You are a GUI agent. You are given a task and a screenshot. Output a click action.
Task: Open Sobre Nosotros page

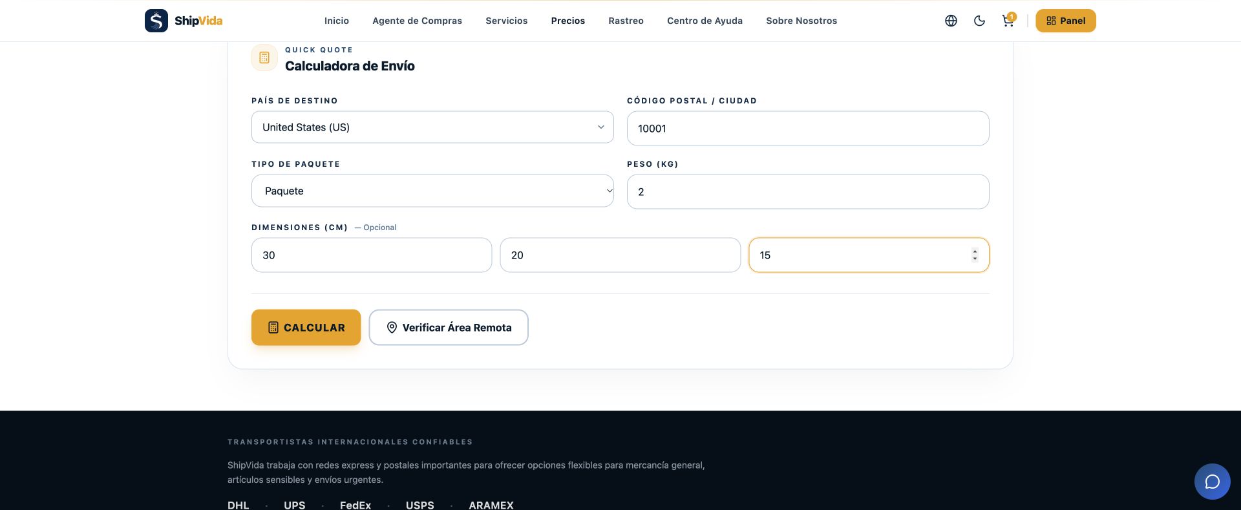coord(801,21)
